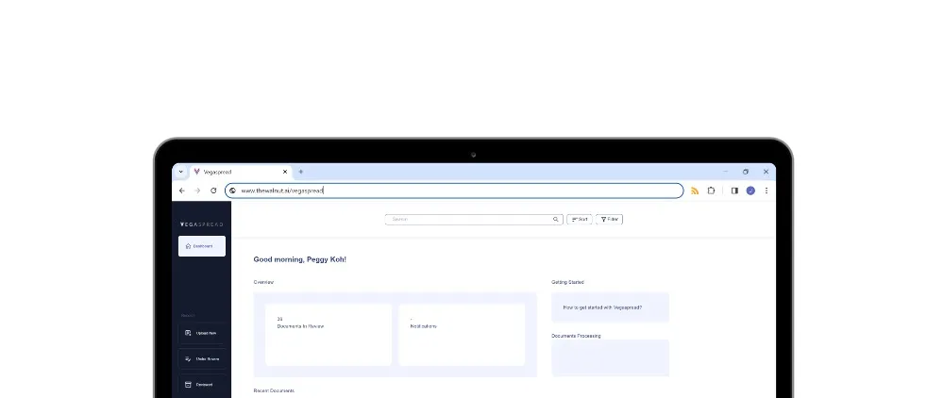944x398 pixels.
Task: Open the Under Review sidebar item
Action: (x=202, y=359)
